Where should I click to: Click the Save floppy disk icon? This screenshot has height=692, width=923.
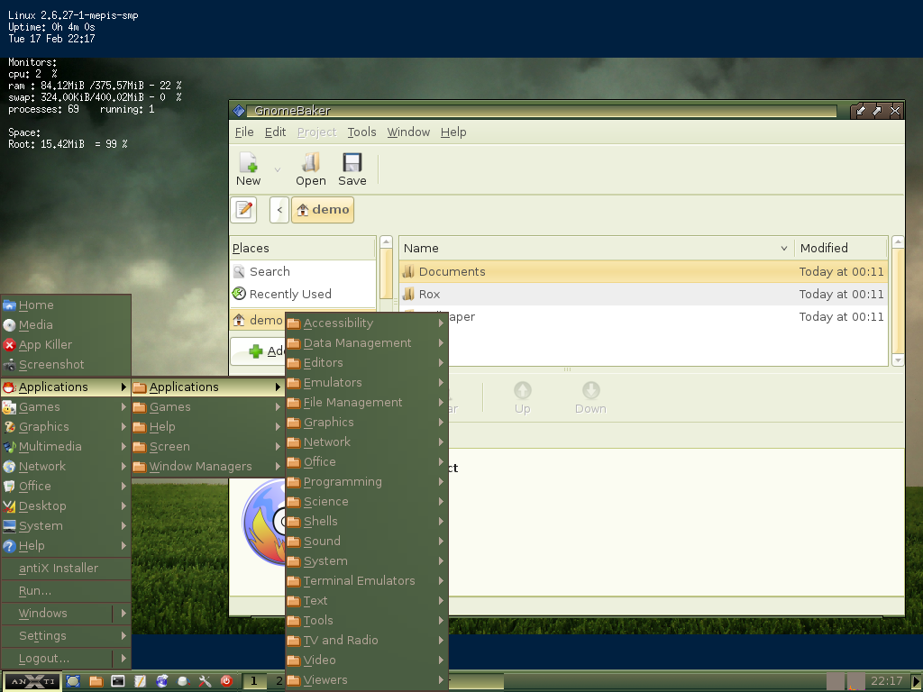352,162
